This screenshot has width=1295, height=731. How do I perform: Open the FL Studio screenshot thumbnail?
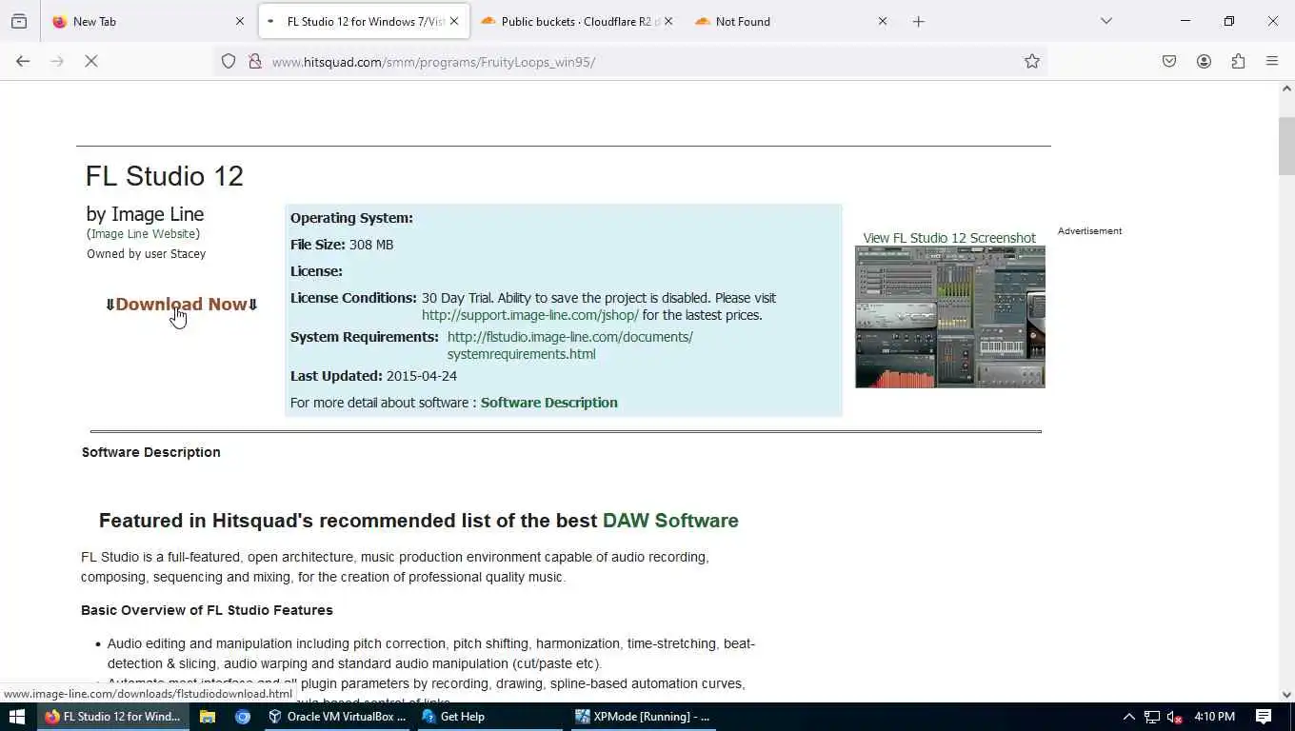click(x=950, y=317)
